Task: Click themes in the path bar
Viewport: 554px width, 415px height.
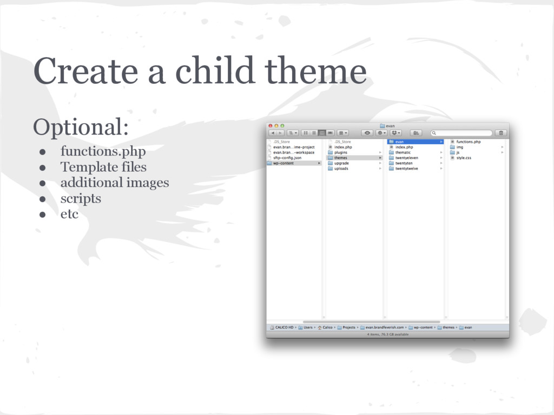Action: (x=446, y=327)
